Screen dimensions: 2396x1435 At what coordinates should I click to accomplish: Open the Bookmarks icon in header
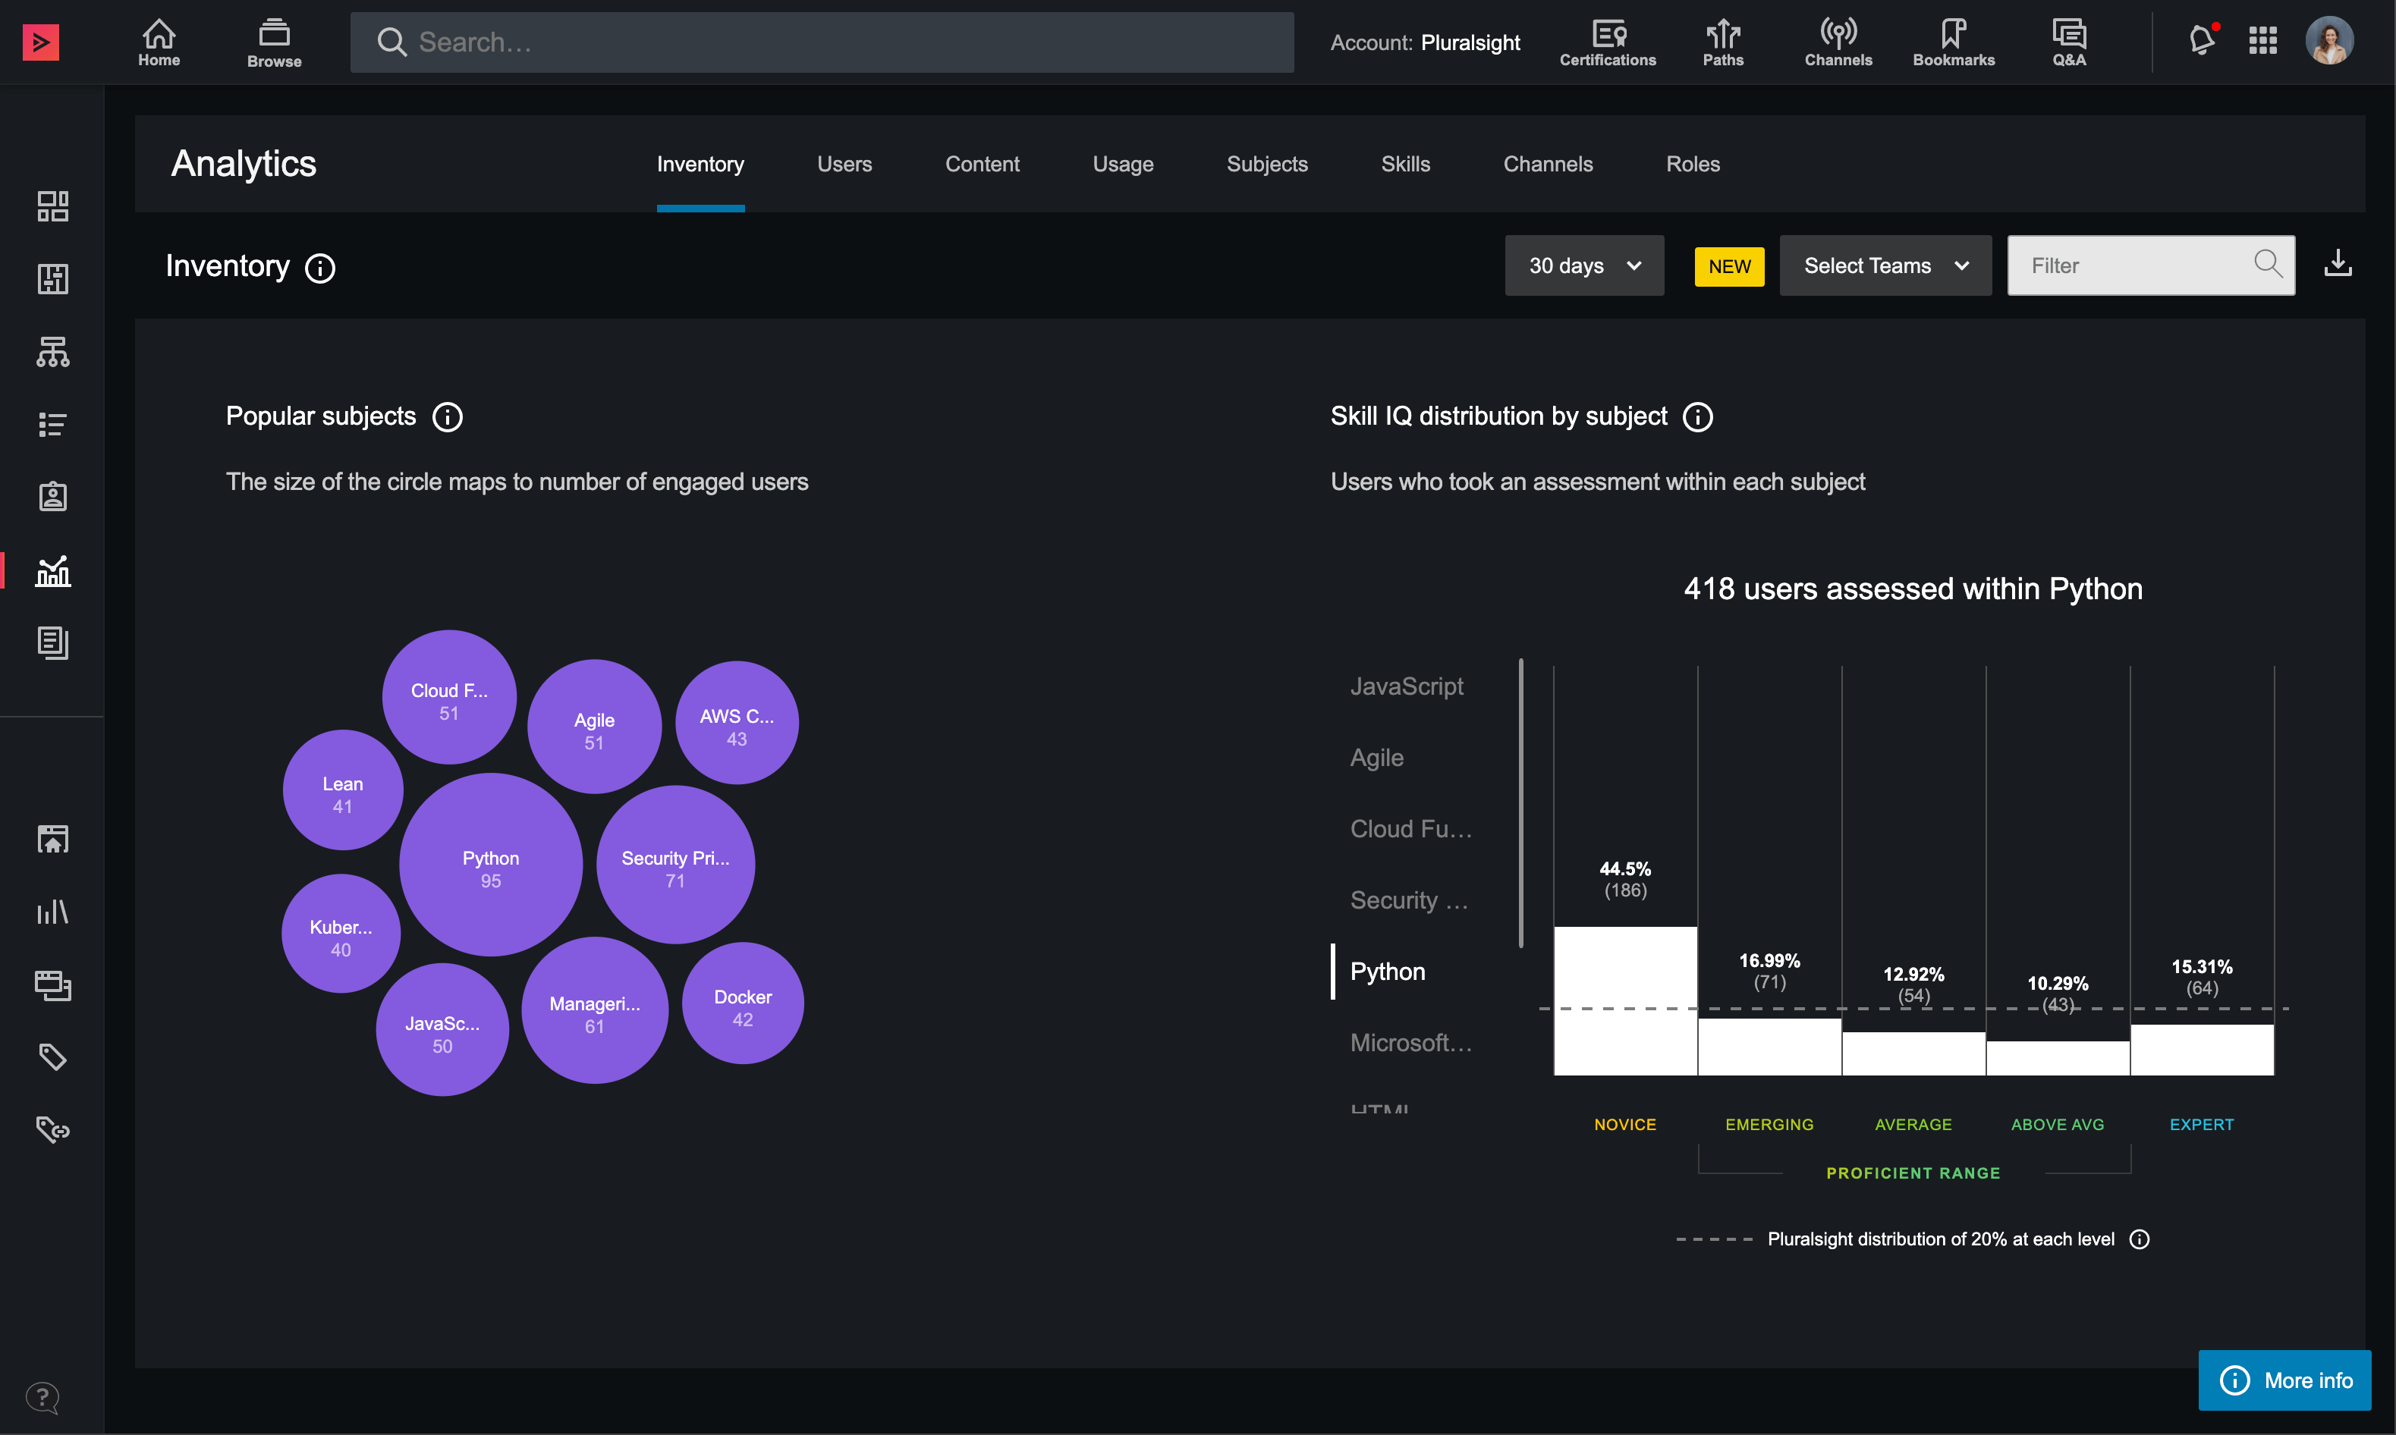click(x=1953, y=42)
